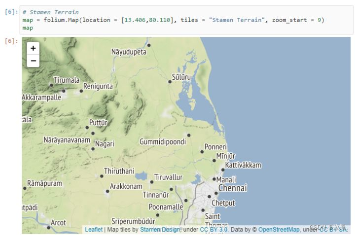
Task: Click the Tirumala label on map
Action: [67, 80]
